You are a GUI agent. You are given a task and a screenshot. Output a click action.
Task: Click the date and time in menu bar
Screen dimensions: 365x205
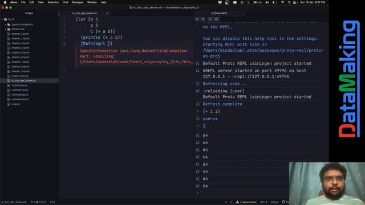click(x=313, y=2)
